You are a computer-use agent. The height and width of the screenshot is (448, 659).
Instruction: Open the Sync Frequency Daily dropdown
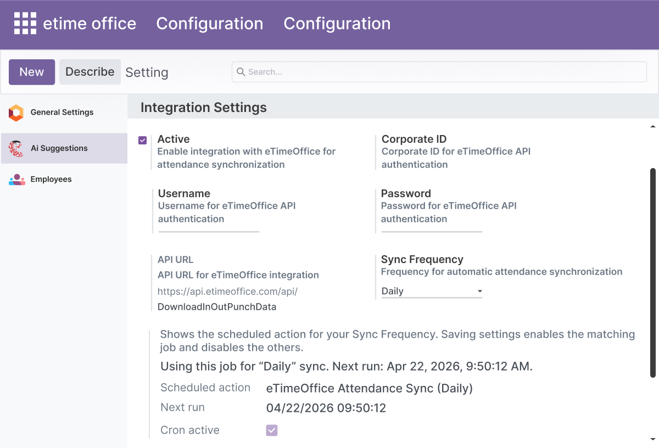432,291
